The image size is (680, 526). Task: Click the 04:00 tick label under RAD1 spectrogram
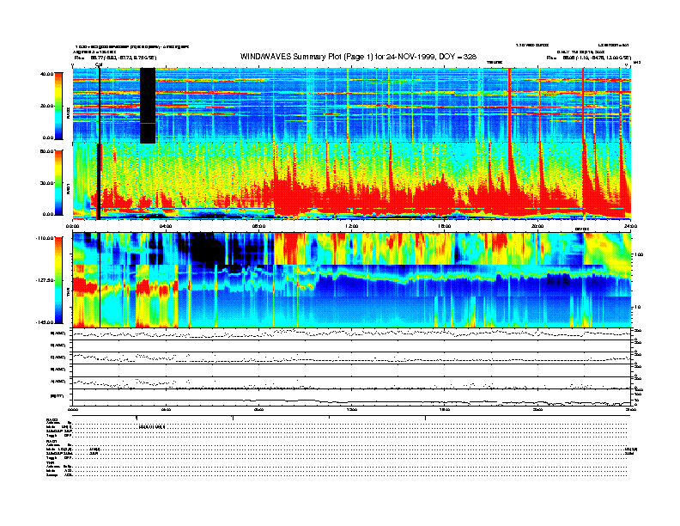pos(166,226)
